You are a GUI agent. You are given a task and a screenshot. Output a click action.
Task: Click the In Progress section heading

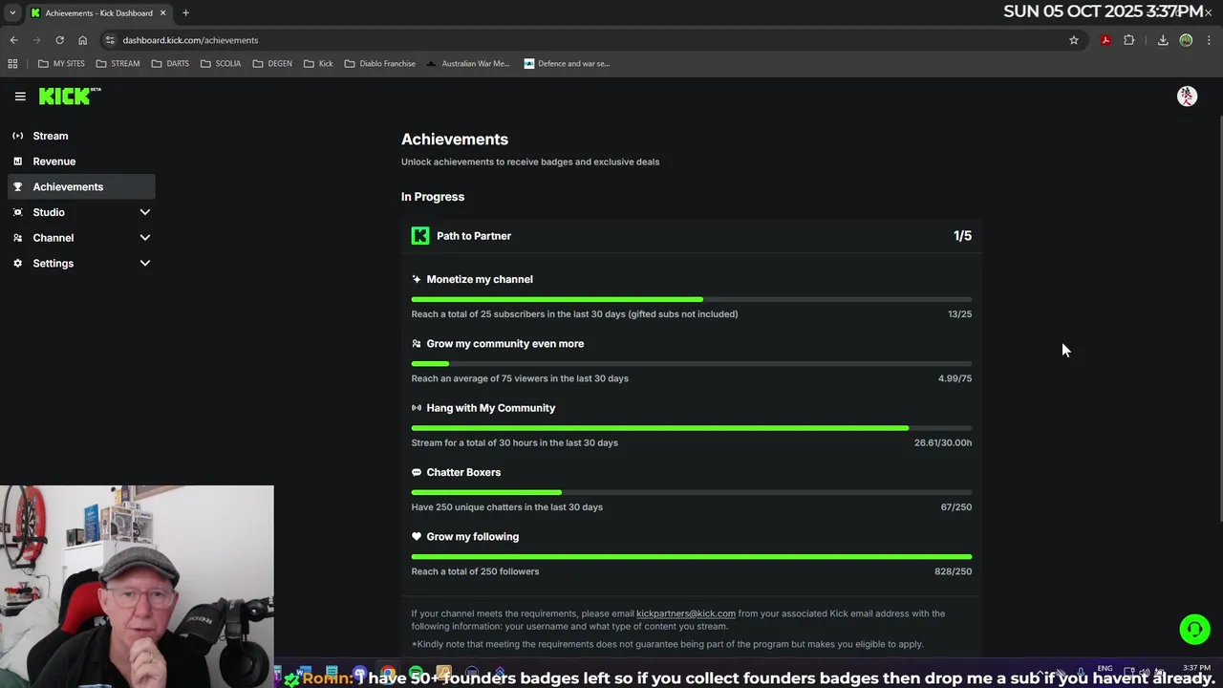[x=433, y=197]
